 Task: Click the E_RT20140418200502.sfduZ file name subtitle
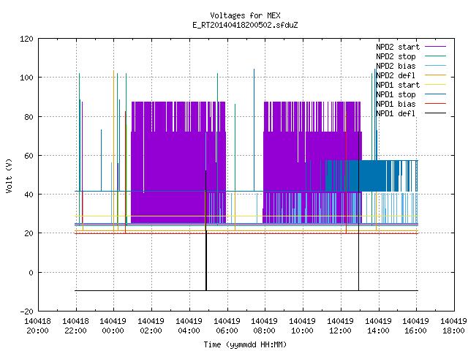click(245, 25)
